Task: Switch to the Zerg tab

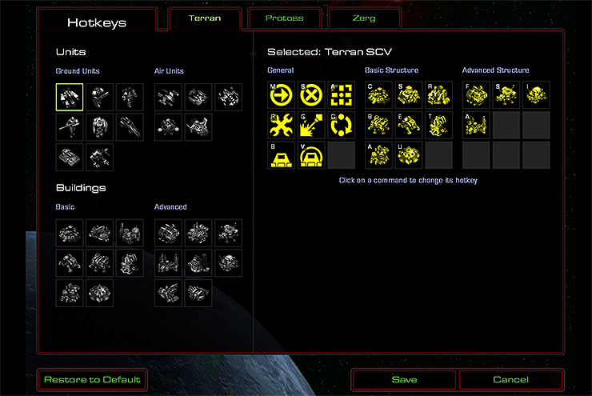Action: click(x=364, y=18)
